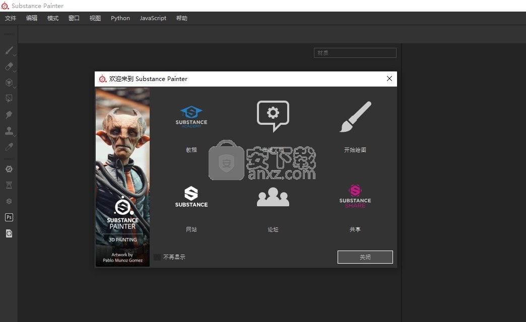Expand the clone tool dropdown arrow
Image resolution: width=526 pixels, height=322 pixels.
[x=15, y=136]
